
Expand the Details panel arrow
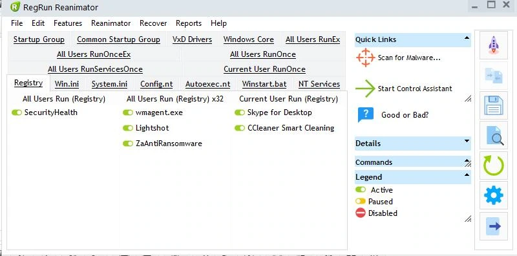pos(467,142)
